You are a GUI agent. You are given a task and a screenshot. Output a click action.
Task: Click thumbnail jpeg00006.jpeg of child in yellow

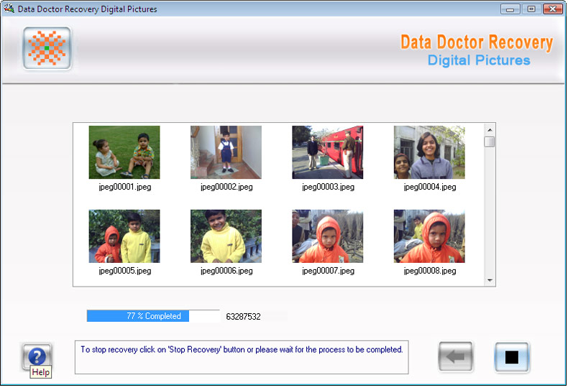pos(226,236)
